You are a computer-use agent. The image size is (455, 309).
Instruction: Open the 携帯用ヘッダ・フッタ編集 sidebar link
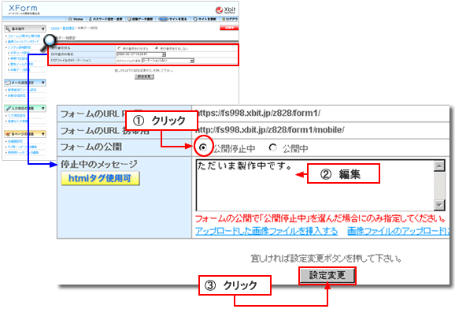click(x=23, y=152)
